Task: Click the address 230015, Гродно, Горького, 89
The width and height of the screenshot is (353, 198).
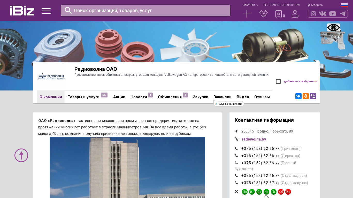Action: (267, 131)
